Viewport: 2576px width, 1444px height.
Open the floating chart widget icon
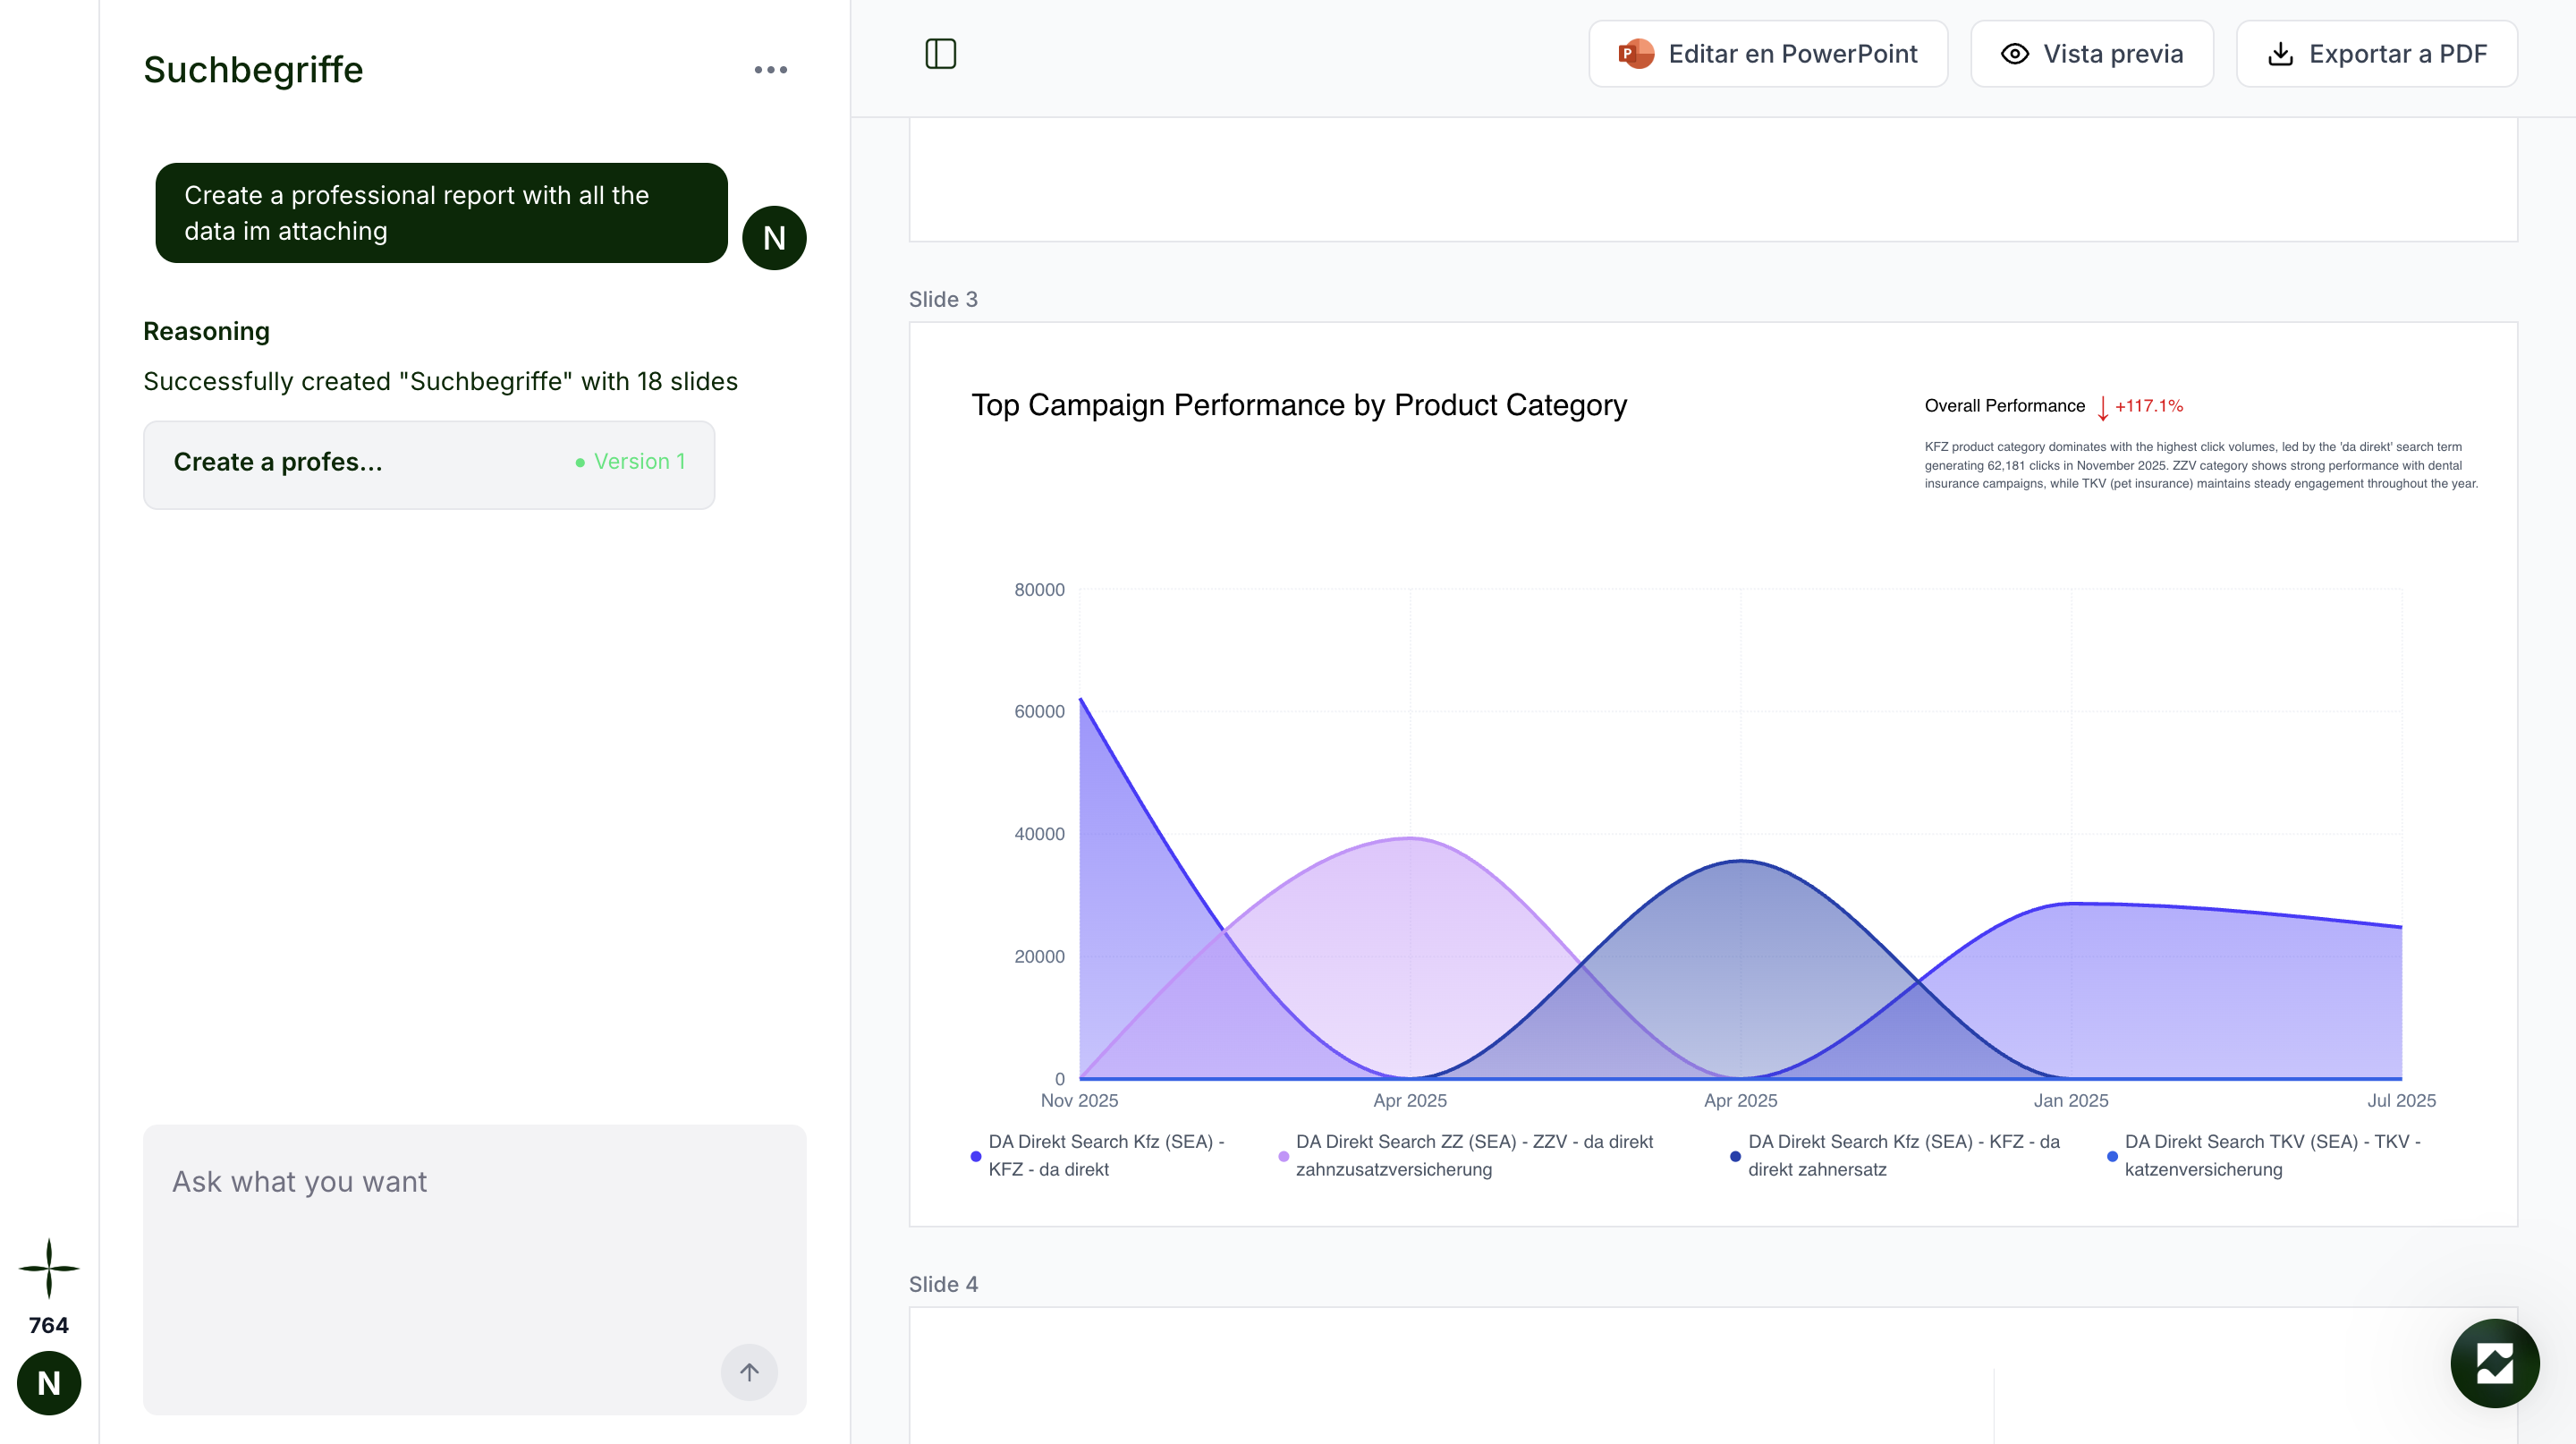tap(2494, 1363)
